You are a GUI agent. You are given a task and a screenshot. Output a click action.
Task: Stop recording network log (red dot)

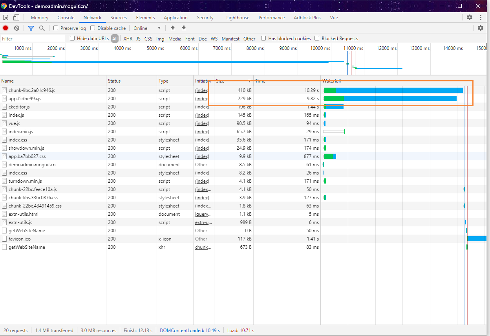pos(5,28)
